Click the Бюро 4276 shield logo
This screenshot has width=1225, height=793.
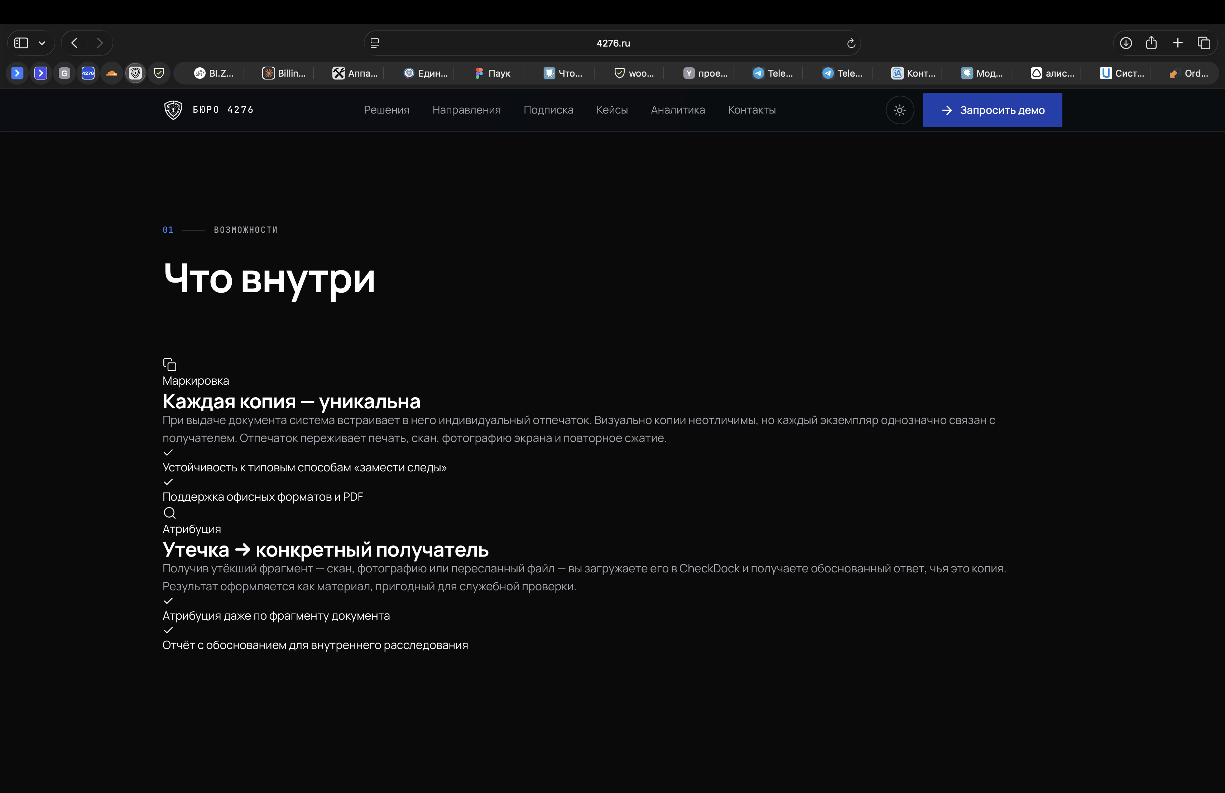tap(173, 110)
